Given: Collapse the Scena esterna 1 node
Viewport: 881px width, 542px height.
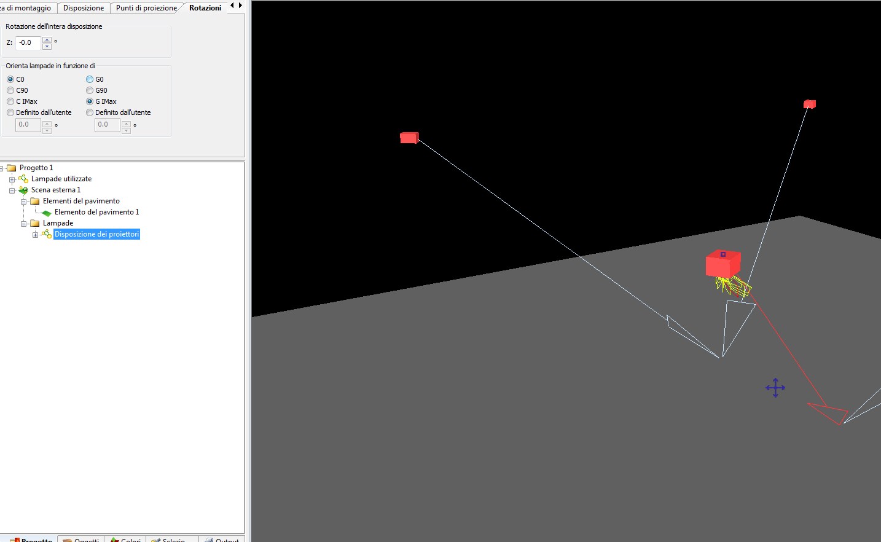Looking at the screenshot, I should [x=12, y=190].
